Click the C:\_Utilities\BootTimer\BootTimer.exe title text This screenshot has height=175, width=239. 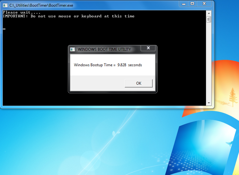[41, 5]
